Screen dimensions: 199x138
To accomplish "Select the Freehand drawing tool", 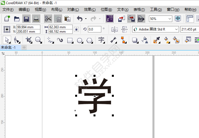I will [50, 40].
